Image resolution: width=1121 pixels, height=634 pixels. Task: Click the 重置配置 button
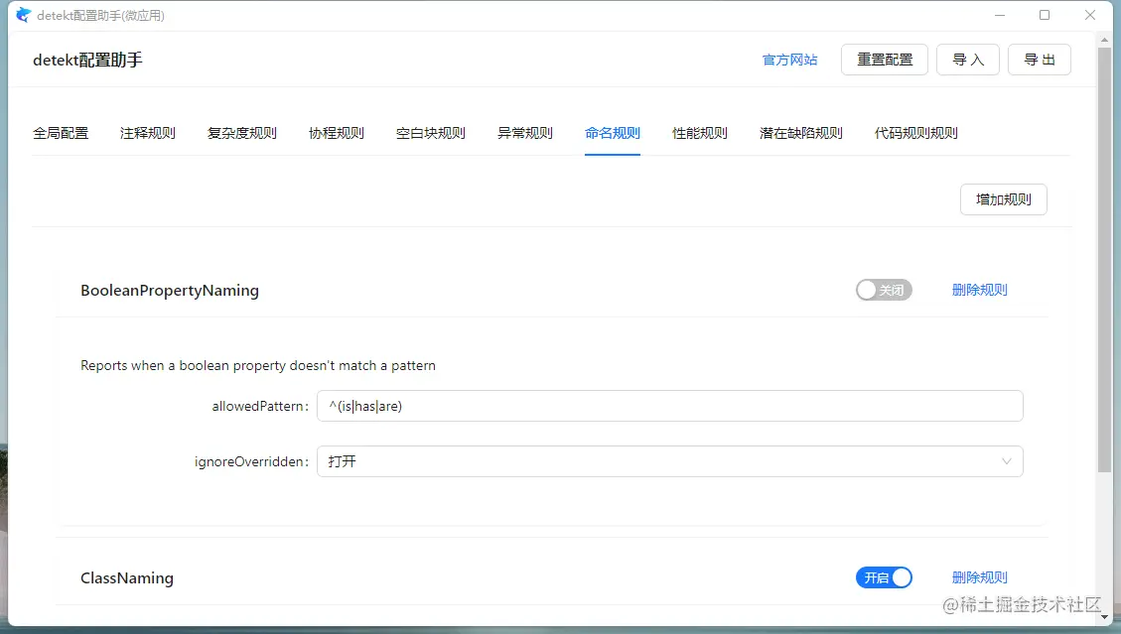[x=885, y=60]
